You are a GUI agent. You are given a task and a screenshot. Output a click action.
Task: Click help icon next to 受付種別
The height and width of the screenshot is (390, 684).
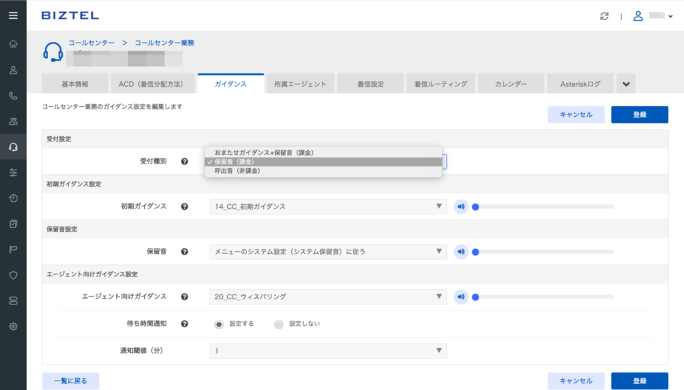pyautogui.click(x=184, y=162)
